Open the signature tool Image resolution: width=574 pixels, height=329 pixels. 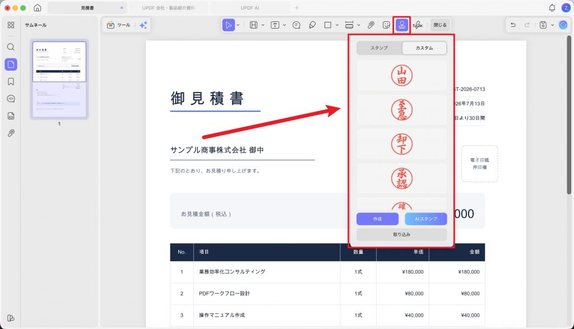pos(417,25)
